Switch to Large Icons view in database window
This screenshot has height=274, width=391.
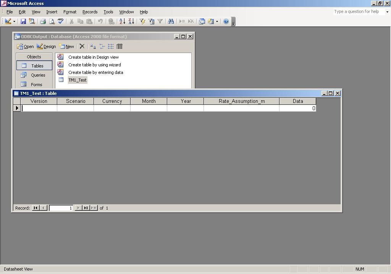(93, 46)
